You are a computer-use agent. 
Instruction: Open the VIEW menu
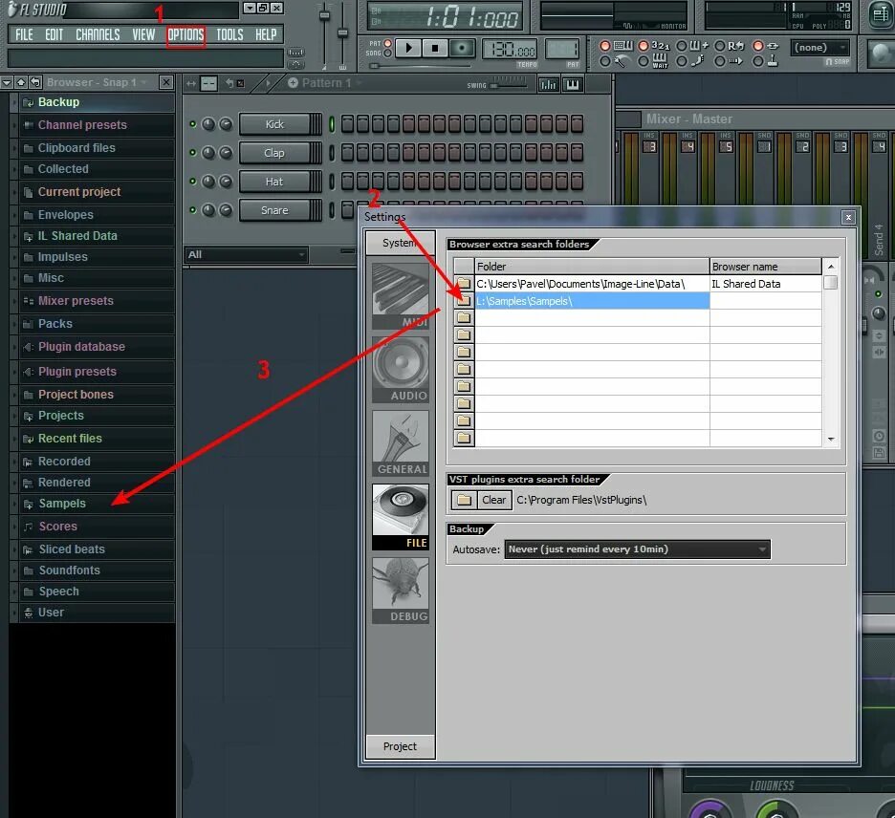click(x=143, y=34)
